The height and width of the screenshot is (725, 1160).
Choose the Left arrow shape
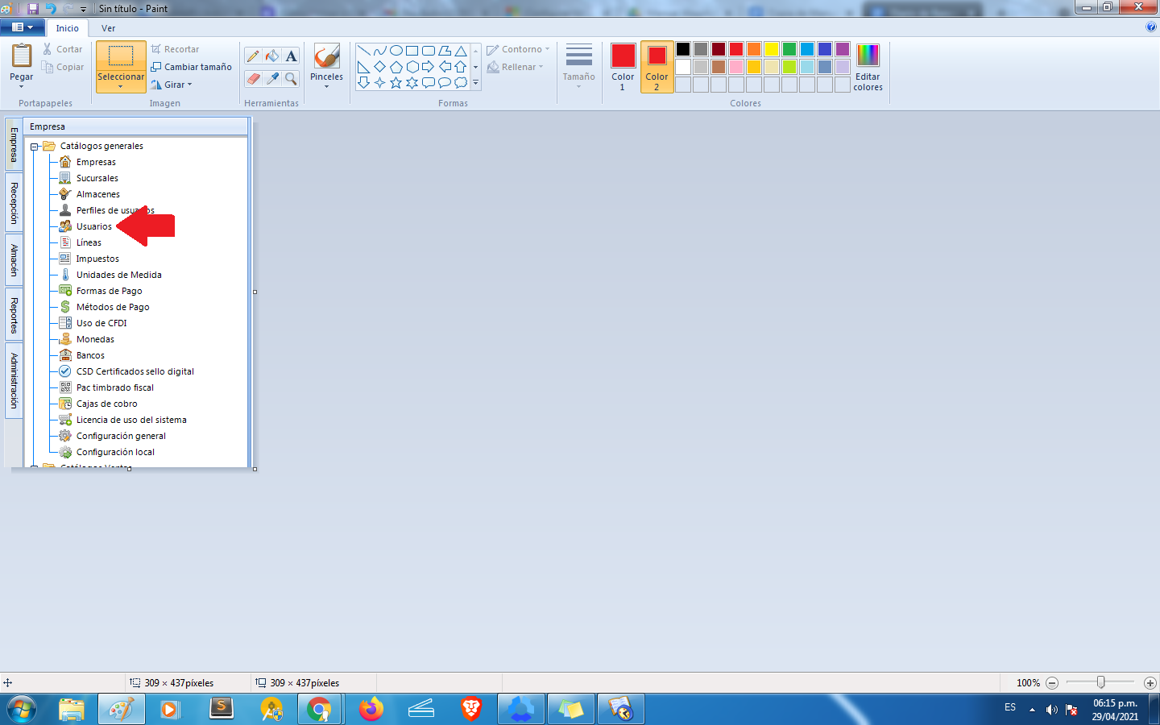pos(445,67)
